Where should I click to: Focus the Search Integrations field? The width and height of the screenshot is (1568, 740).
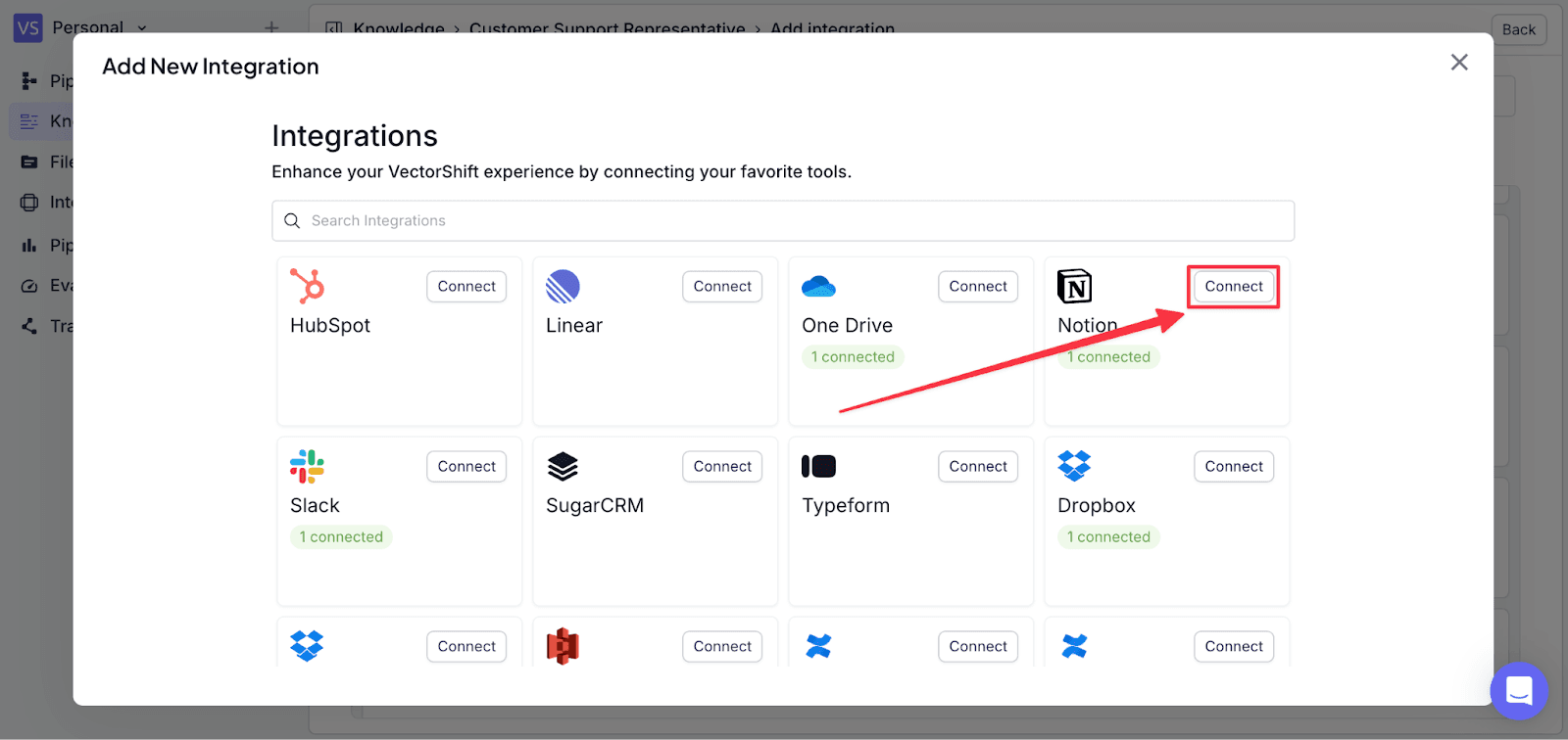[783, 221]
